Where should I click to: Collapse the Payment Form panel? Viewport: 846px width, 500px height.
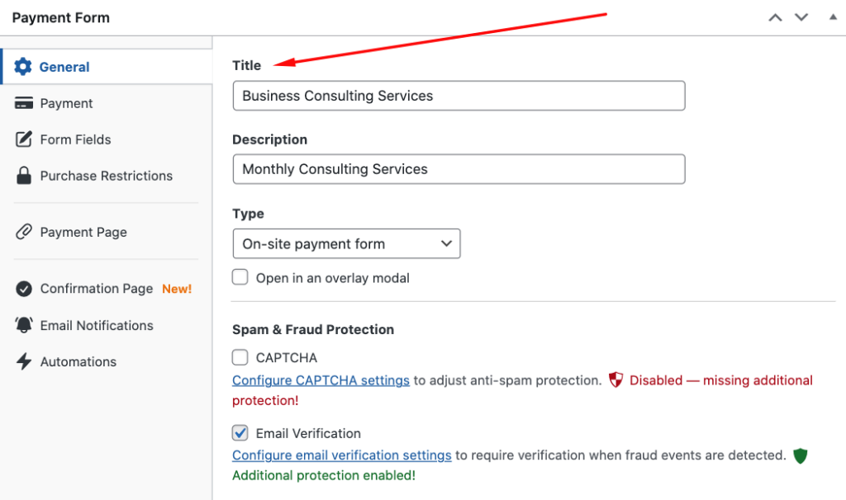tap(832, 17)
